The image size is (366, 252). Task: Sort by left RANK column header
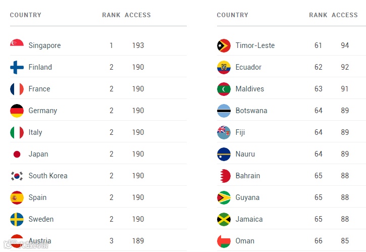(x=111, y=15)
